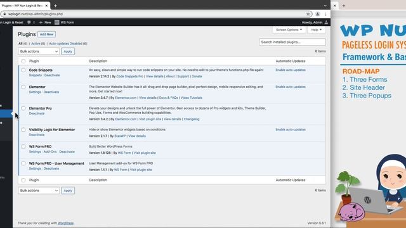
Task: Sort by Plugin column header at top
Action: [34, 61]
